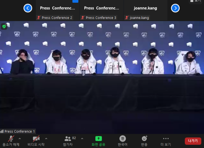Select joanne.kang participant thumbnail
The image size is (204, 148).
pos(145,11)
